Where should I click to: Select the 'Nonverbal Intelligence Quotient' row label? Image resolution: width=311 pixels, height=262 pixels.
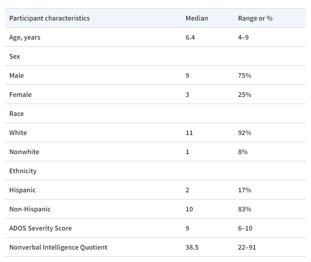58,247
